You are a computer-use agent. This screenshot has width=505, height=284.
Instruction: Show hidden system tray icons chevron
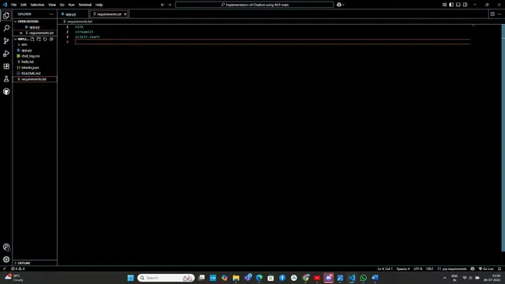click(x=444, y=278)
